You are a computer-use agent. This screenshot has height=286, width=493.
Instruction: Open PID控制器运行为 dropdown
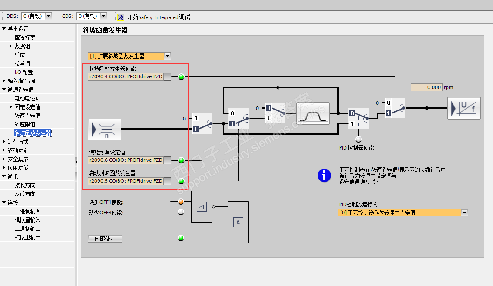coord(464,213)
